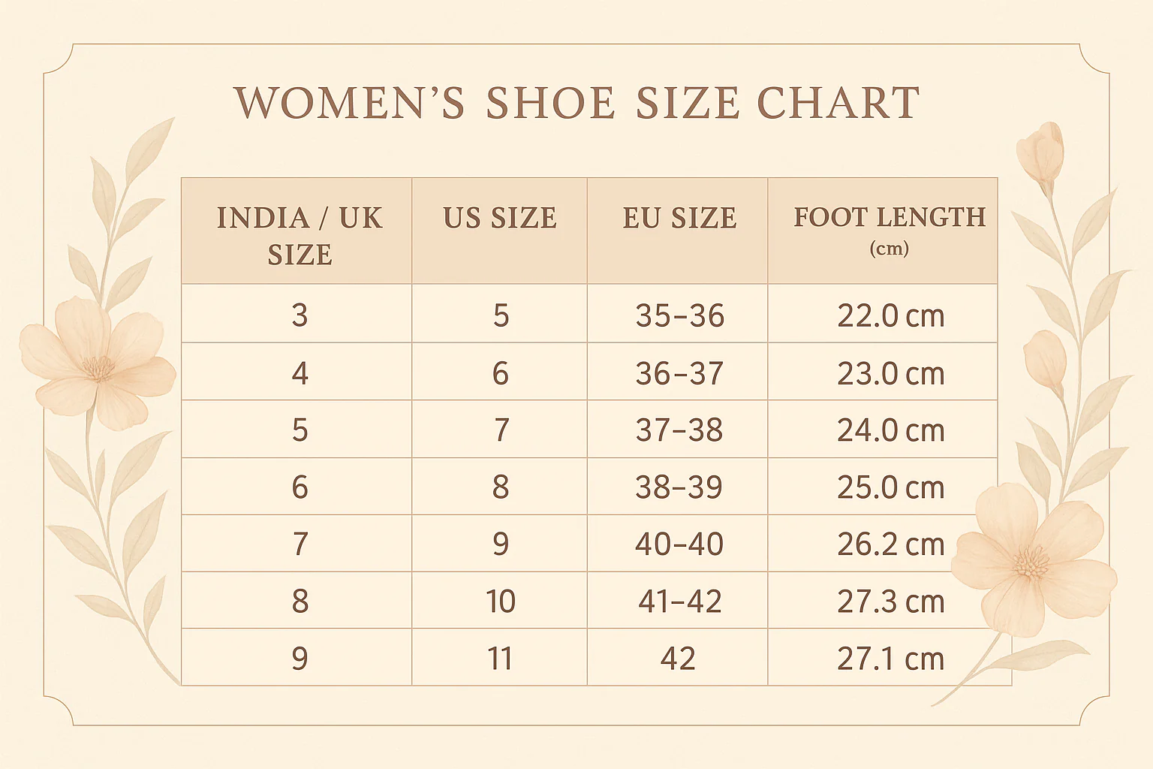Screen dimensions: 1153x769
Task: Pick the 36–37 EU size cell
Action: click(x=679, y=373)
